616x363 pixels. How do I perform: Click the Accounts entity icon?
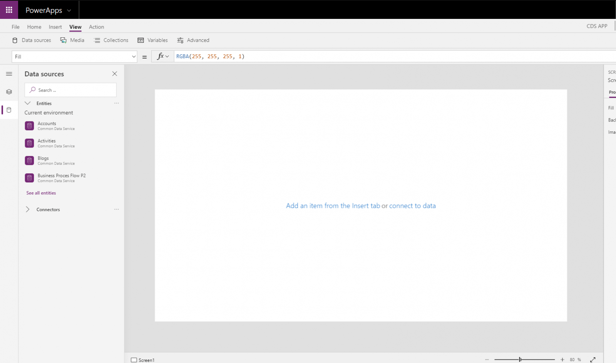pyautogui.click(x=29, y=126)
